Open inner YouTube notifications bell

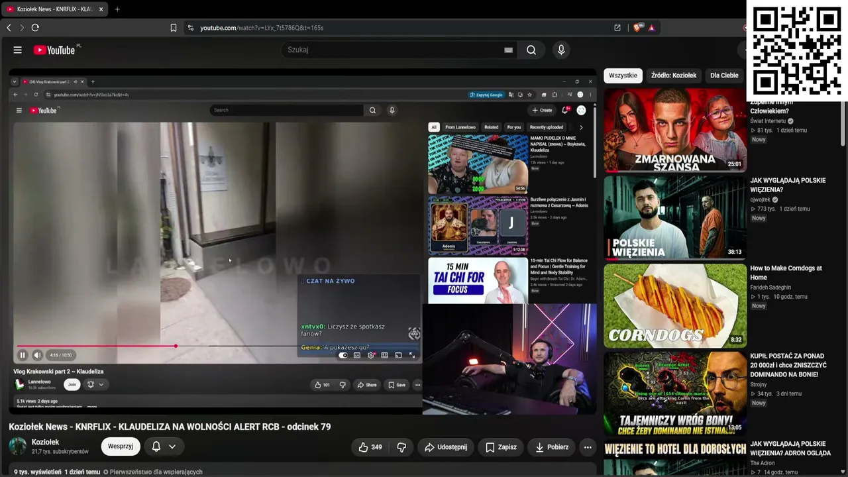(565, 111)
